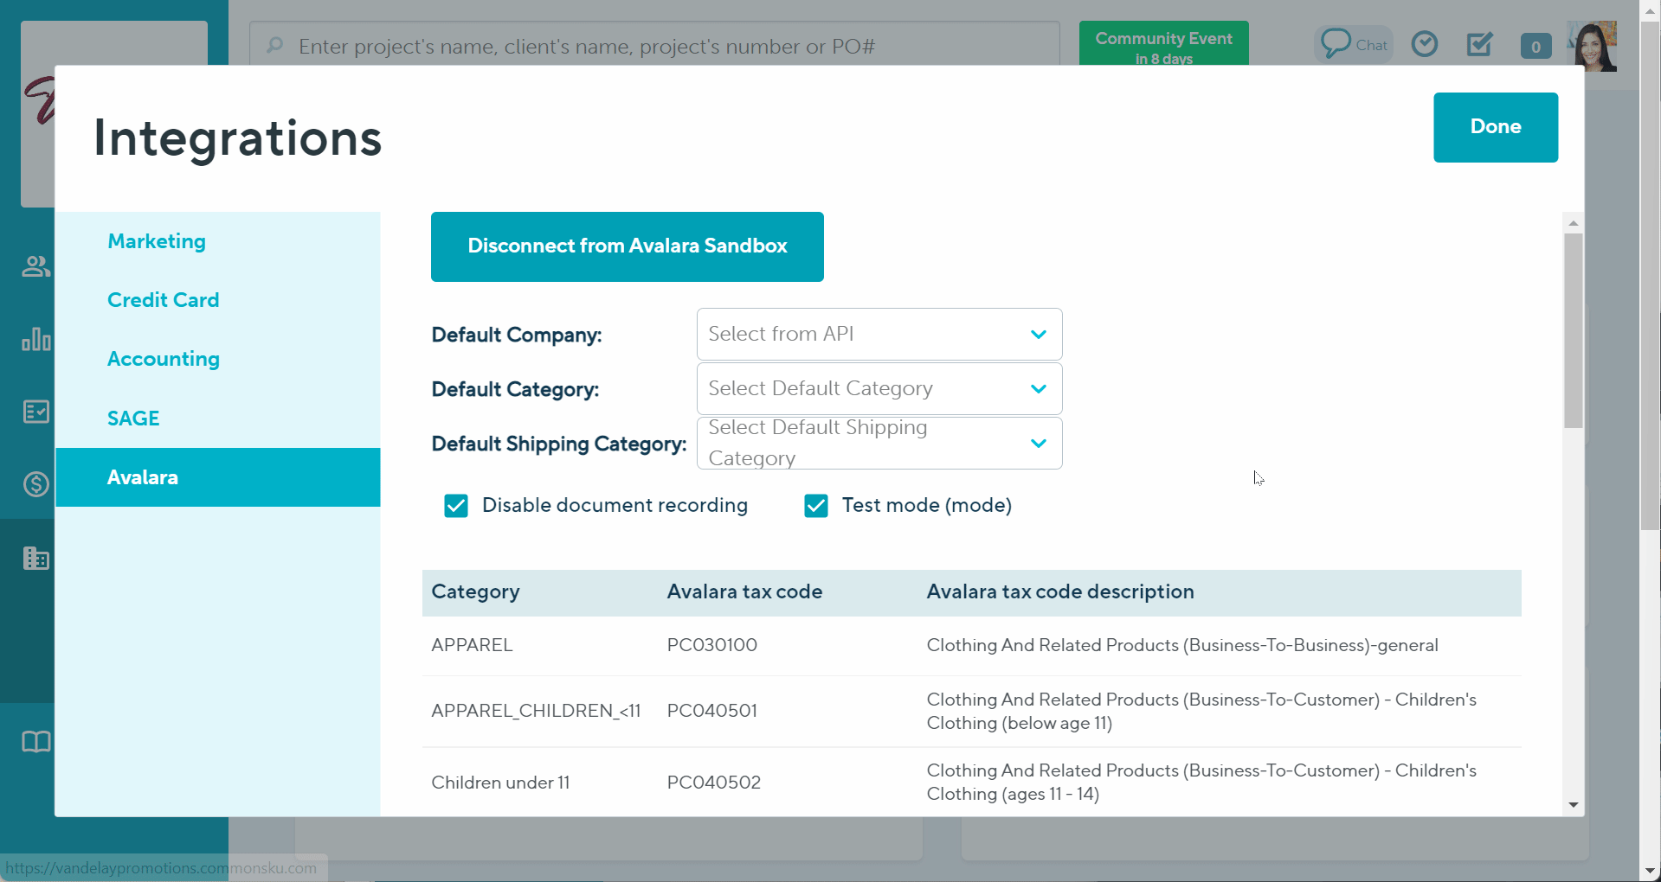Image resolution: width=1661 pixels, height=882 pixels.
Task: Open the Contacts icon in the sidebar
Action: tap(35, 266)
